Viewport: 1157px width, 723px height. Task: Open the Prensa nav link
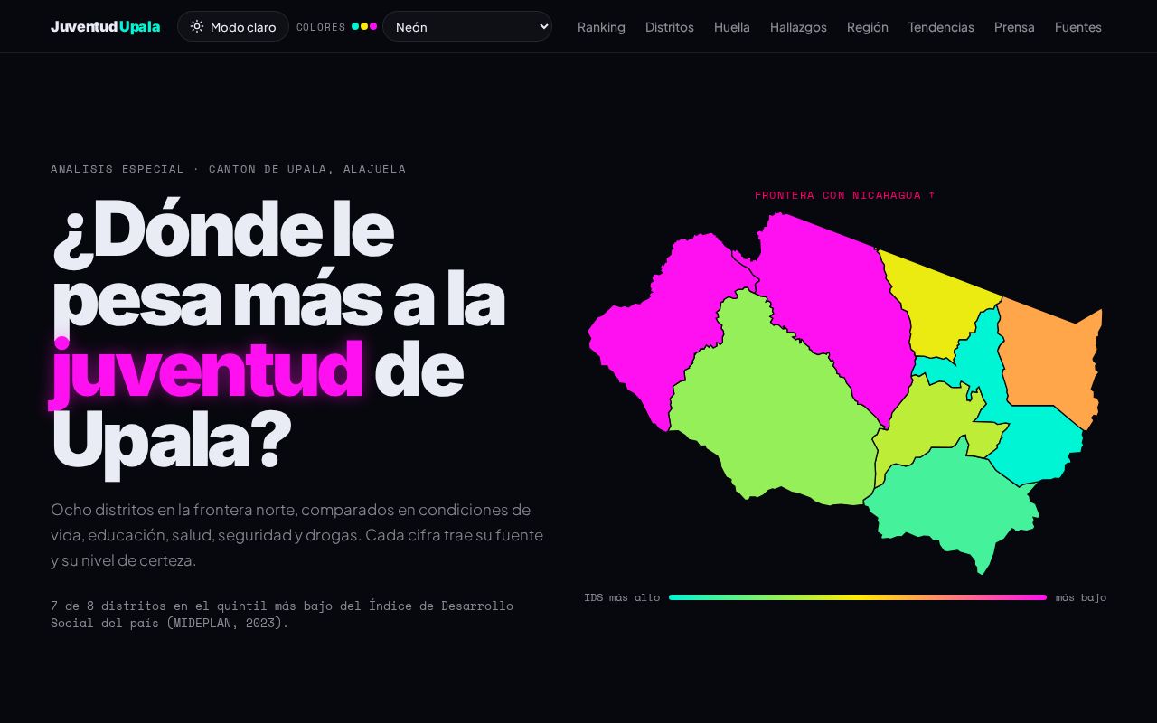pos(1014,27)
